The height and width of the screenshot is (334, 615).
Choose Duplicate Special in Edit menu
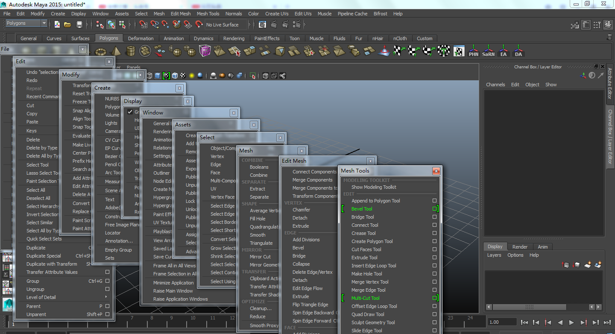tap(44, 256)
